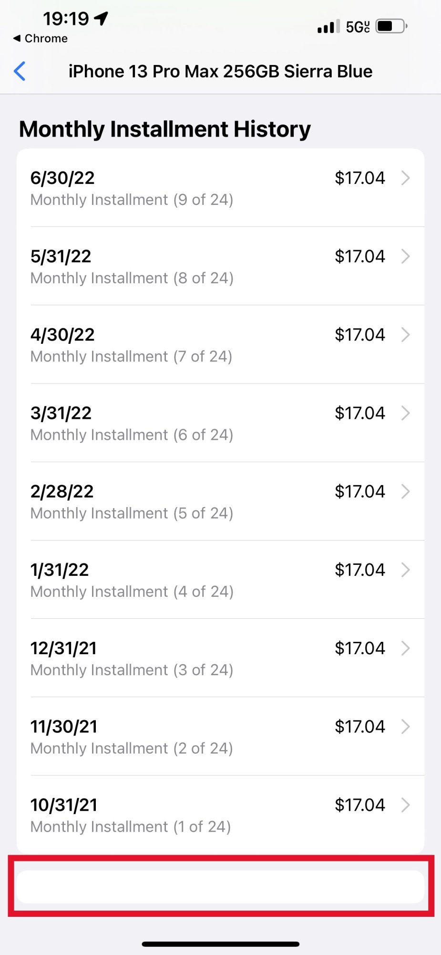Tap chevron next to 11/30/21 payment
Screen dimensions: 441x955
[x=406, y=726]
